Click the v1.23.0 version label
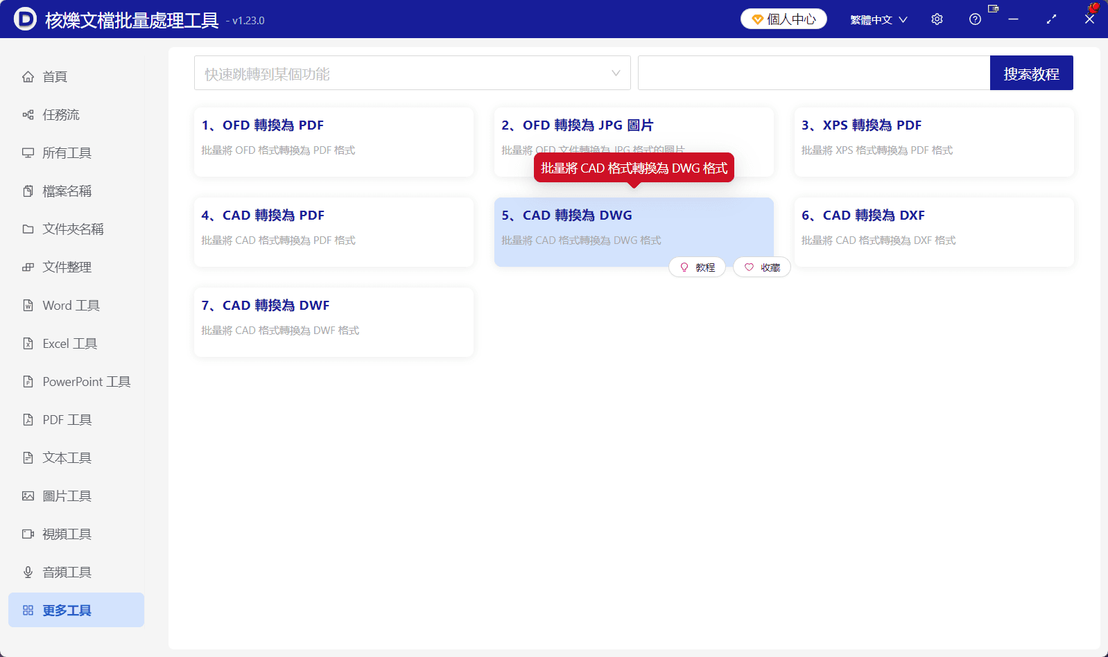1108x657 pixels. [x=248, y=21]
